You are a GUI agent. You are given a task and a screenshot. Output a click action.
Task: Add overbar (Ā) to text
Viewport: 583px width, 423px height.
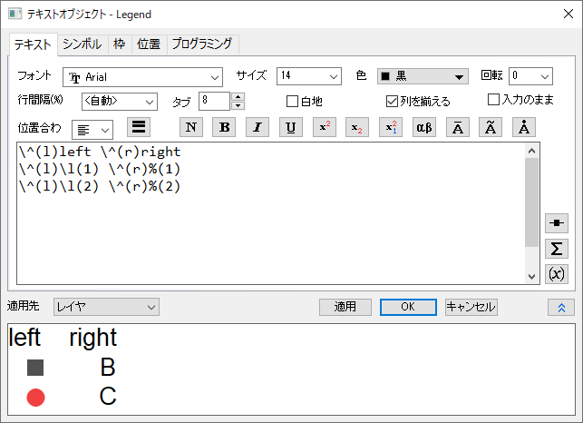pyautogui.click(x=457, y=127)
